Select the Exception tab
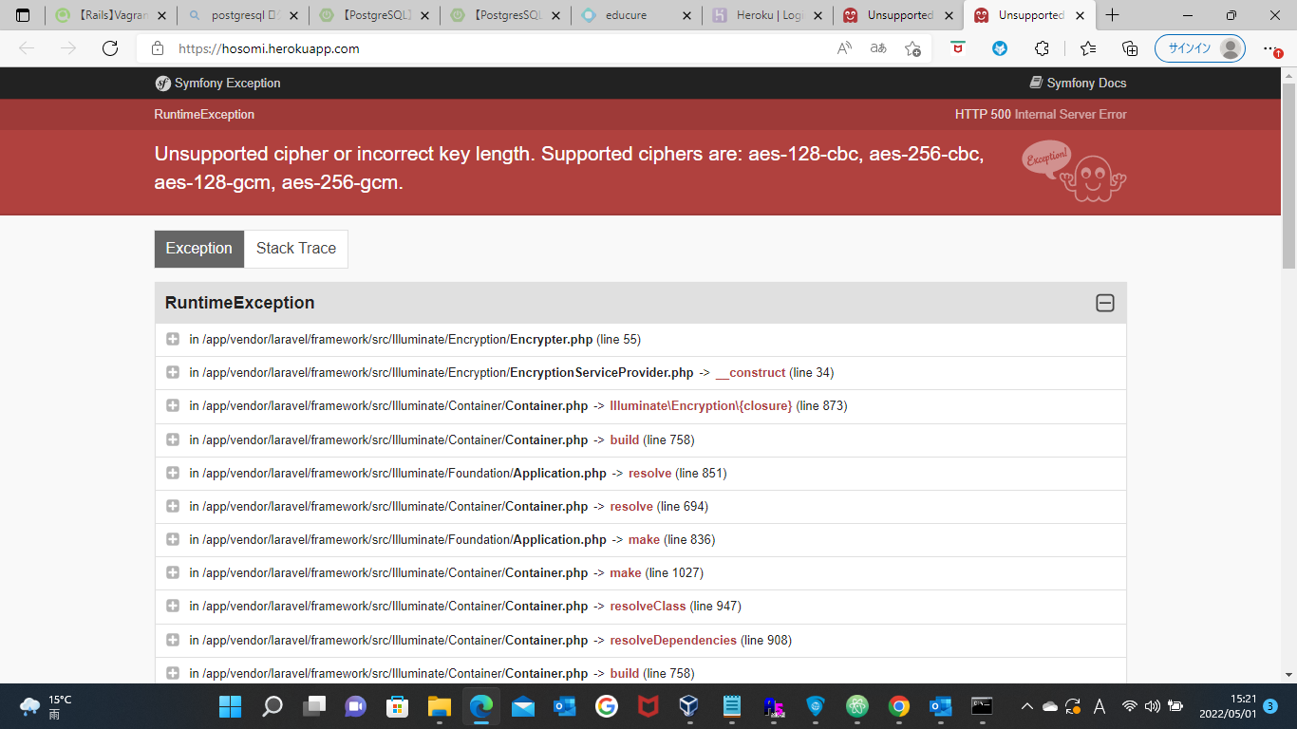The height and width of the screenshot is (729, 1297). click(x=199, y=249)
